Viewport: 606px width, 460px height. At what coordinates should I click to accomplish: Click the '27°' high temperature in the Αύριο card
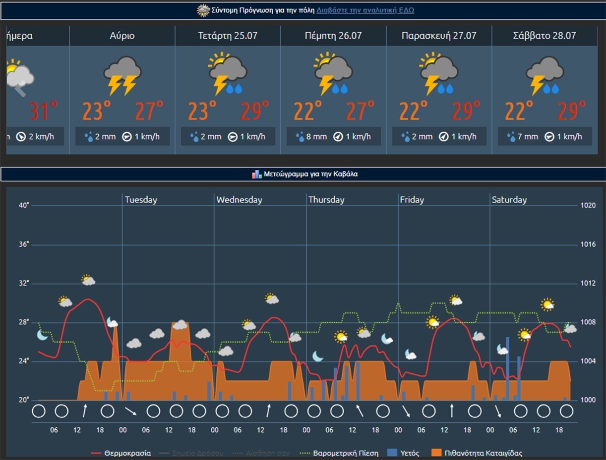click(149, 111)
